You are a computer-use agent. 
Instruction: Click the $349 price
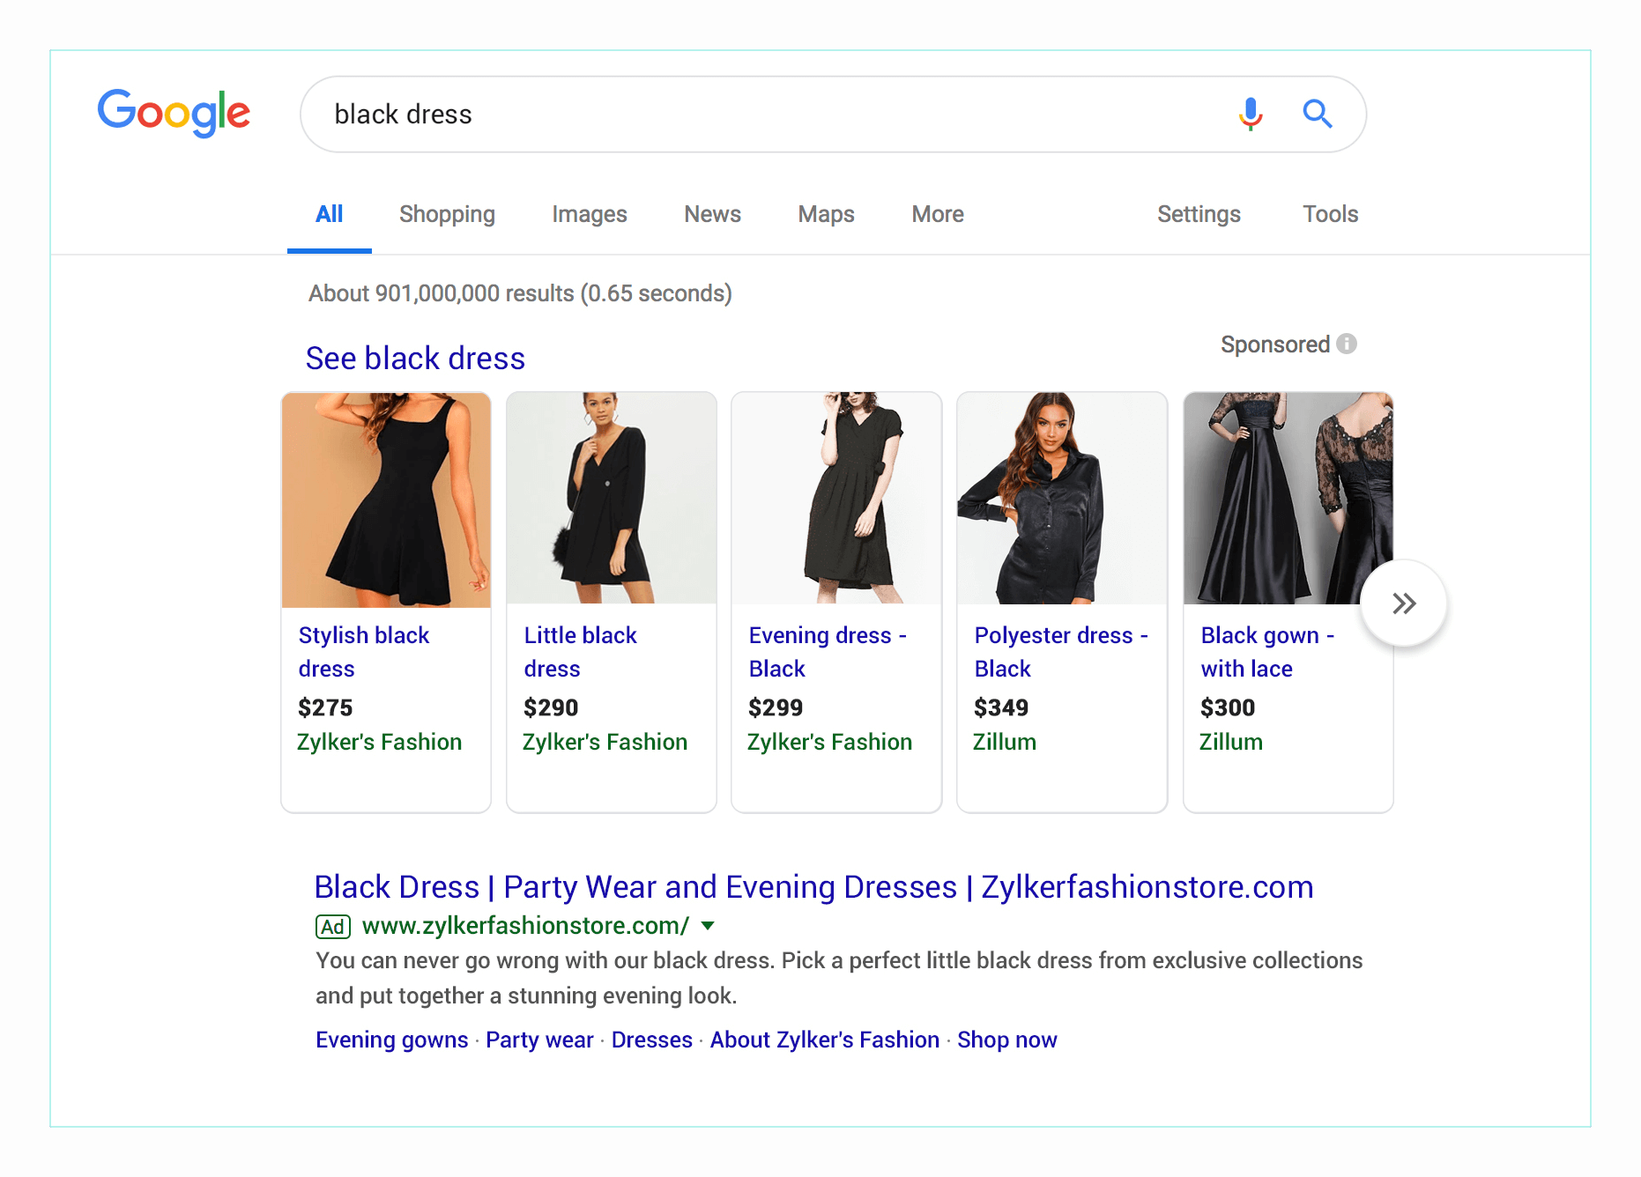[x=1001, y=707]
